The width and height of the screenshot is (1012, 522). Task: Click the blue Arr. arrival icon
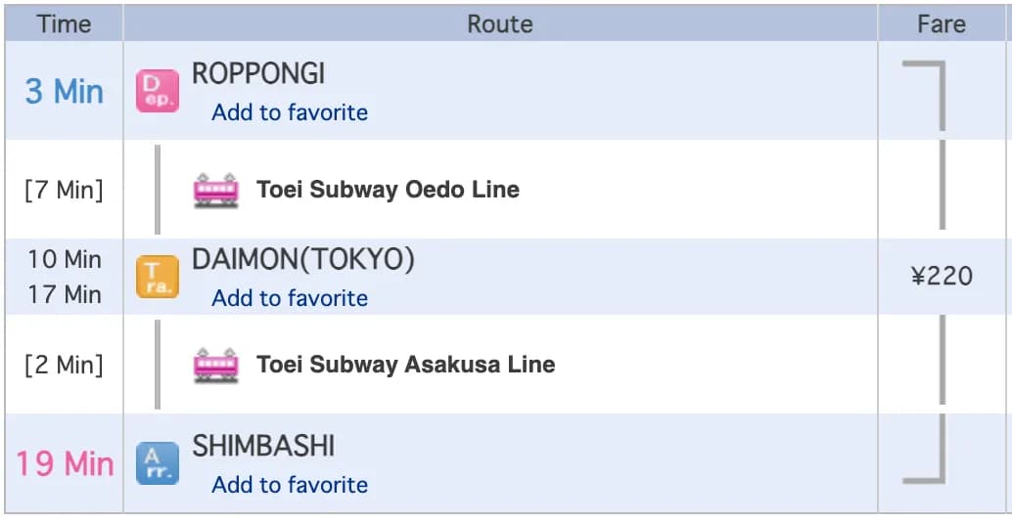[157, 463]
